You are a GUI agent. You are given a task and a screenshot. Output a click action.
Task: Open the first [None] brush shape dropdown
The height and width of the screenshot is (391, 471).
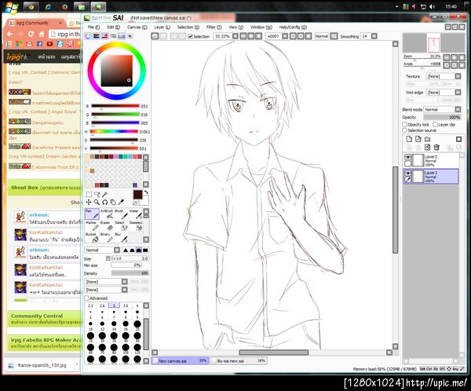point(106,282)
